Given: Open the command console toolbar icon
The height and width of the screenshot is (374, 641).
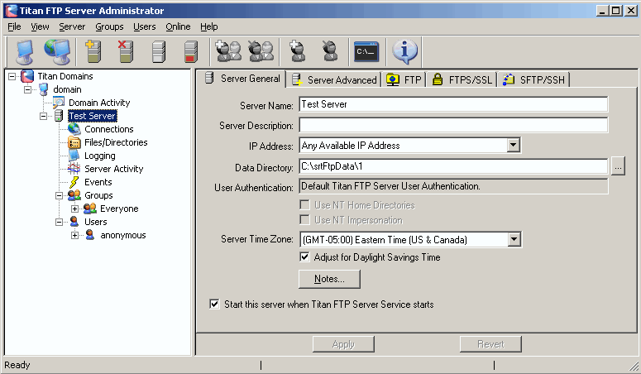Looking at the screenshot, I should [366, 51].
